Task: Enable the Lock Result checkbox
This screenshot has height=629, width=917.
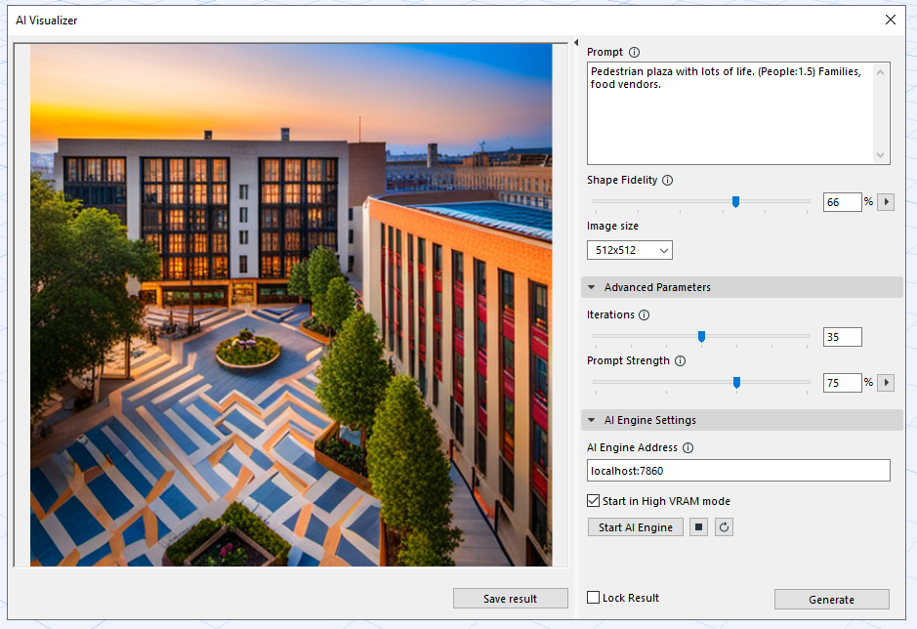Action: pyautogui.click(x=593, y=598)
